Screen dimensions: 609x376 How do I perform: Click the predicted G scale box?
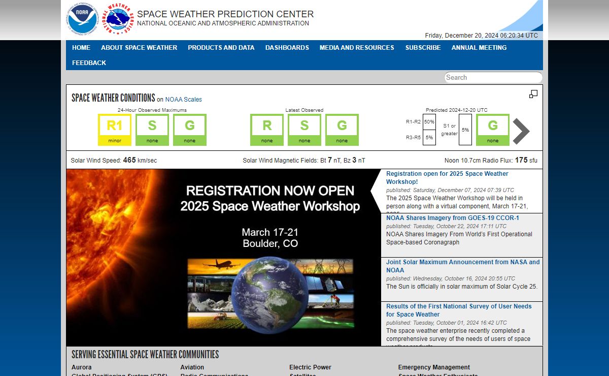pyautogui.click(x=493, y=130)
